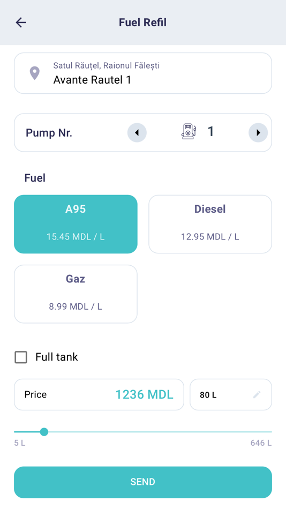This screenshot has height=509, width=286.
Task: Tap the fuel pump icon
Action: click(189, 131)
